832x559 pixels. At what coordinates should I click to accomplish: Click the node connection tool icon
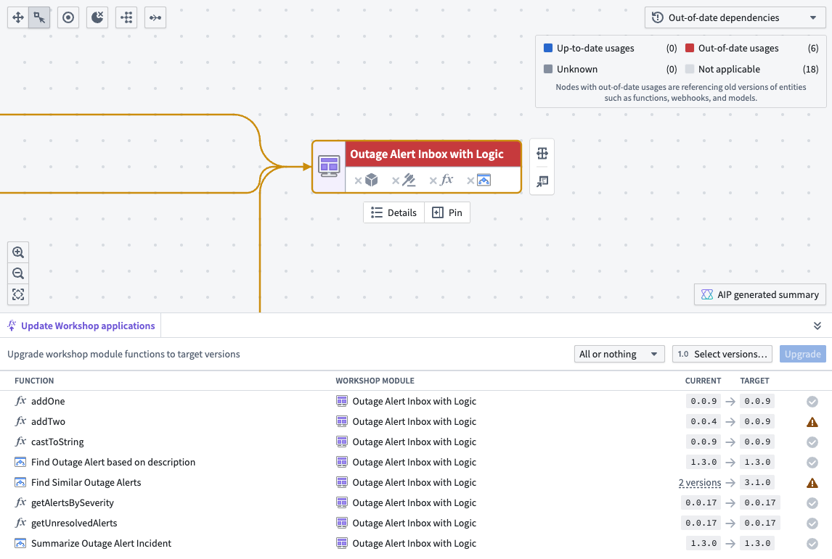(155, 17)
